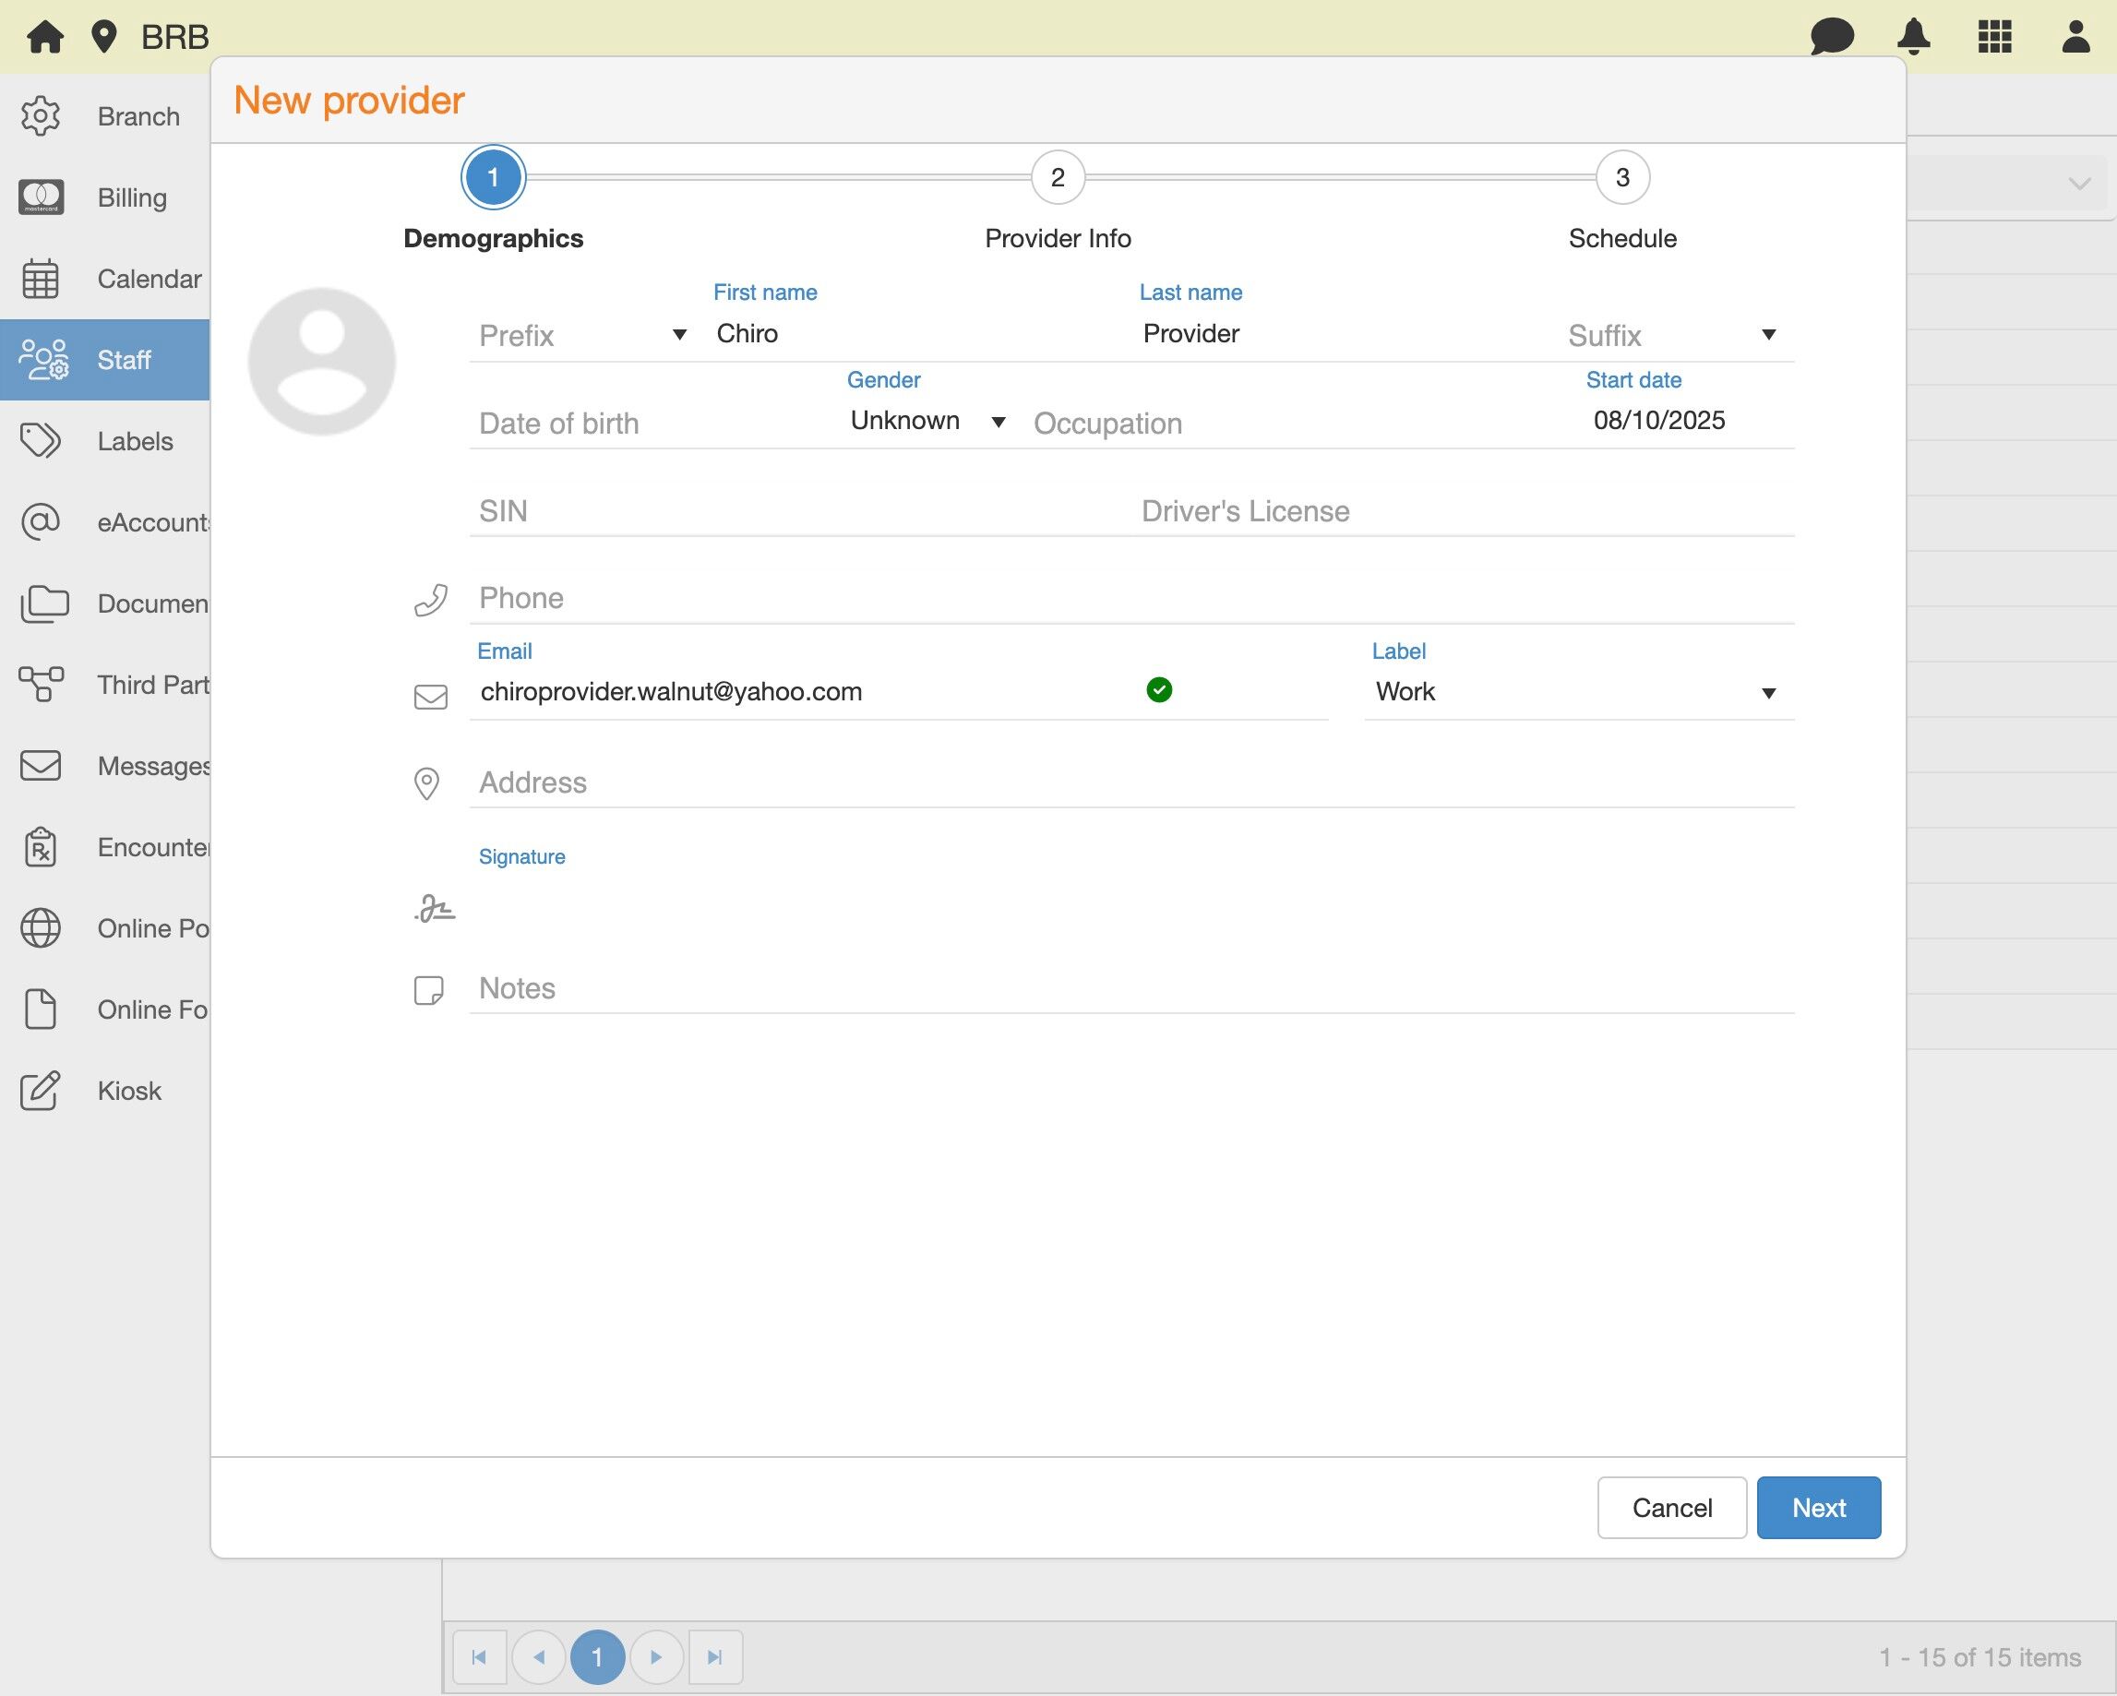Click the provider avatar placeholder image
2117x1696 pixels.
(x=322, y=362)
